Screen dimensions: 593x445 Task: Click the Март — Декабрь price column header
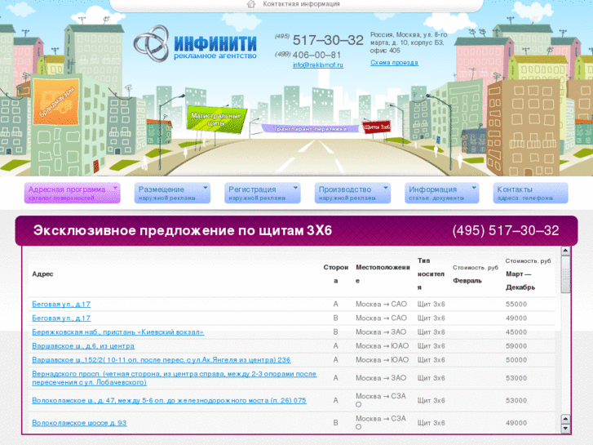point(528,274)
